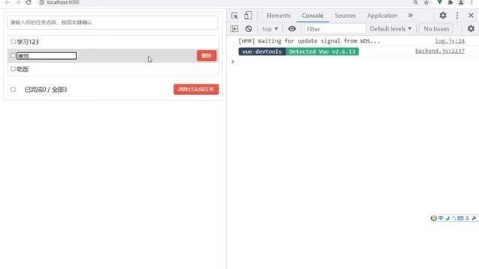Viewport: 479px width, 269px height.
Task: Show the console sidebar icon
Action: click(234, 28)
